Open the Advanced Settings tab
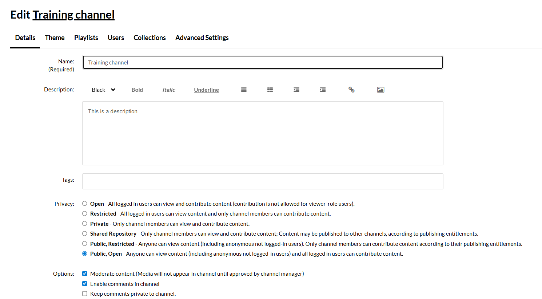Image resolution: width=542 pixels, height=299 pixels. tap(202, 38)
